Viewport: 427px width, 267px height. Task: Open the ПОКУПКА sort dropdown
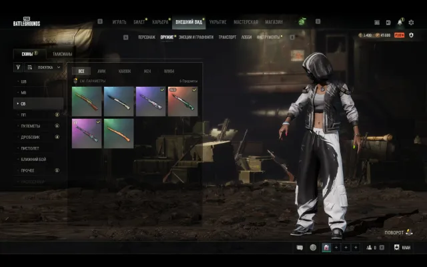coord(43,67)
